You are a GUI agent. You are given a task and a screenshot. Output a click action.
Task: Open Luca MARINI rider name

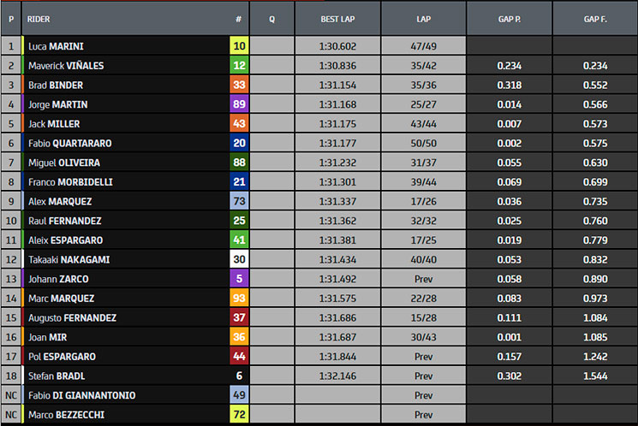pos(56,46)
